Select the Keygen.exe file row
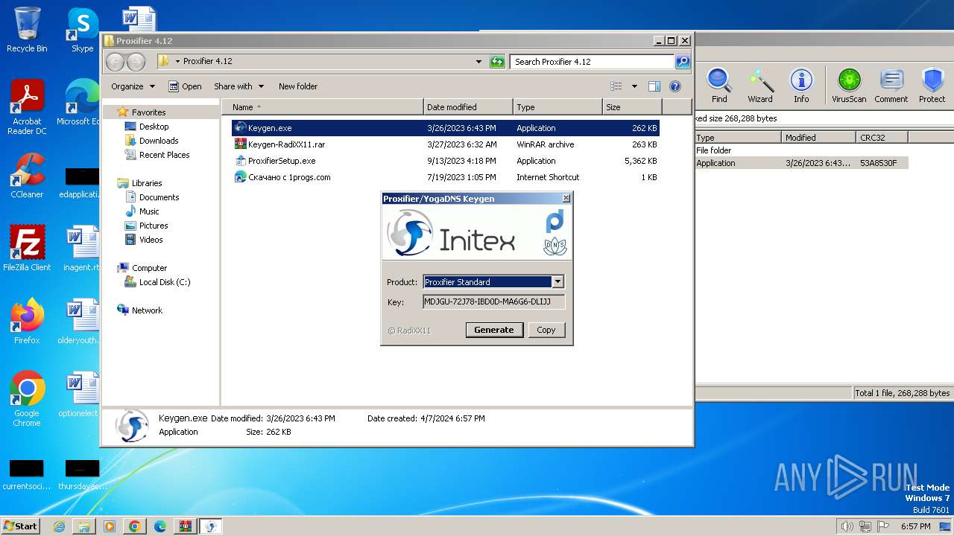This screenshot has height=536, width=954. (445, 128)
